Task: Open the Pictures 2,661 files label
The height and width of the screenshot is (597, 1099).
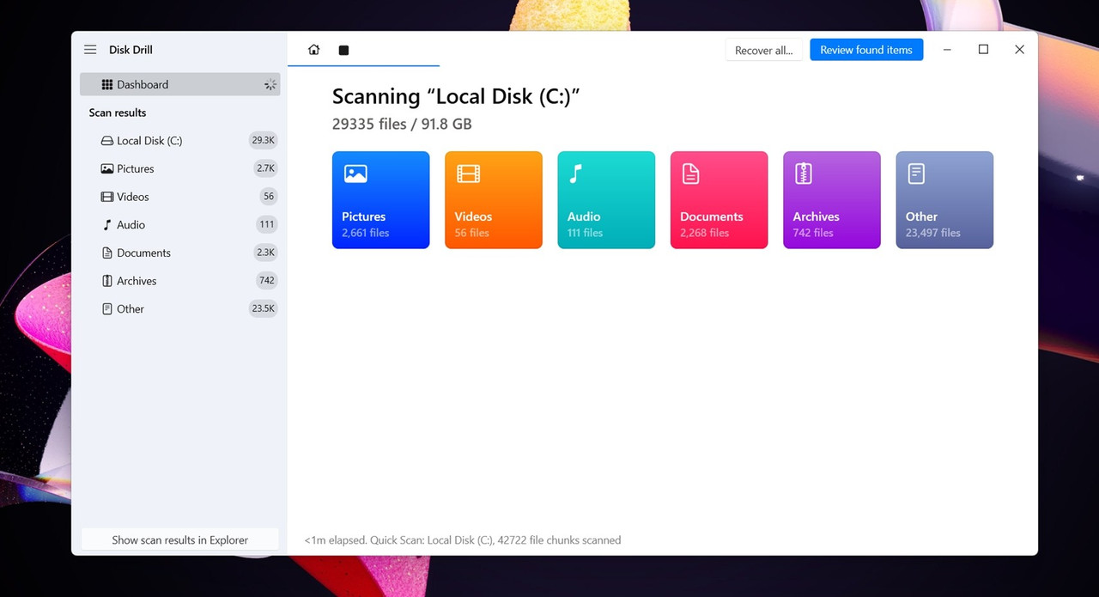Action: pos(366,233)
